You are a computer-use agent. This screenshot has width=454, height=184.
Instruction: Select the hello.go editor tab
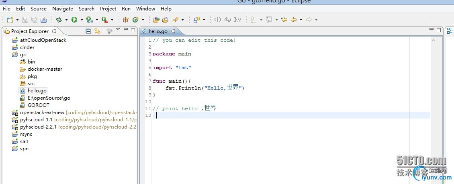pyautogui.click(x=158, y=31)
